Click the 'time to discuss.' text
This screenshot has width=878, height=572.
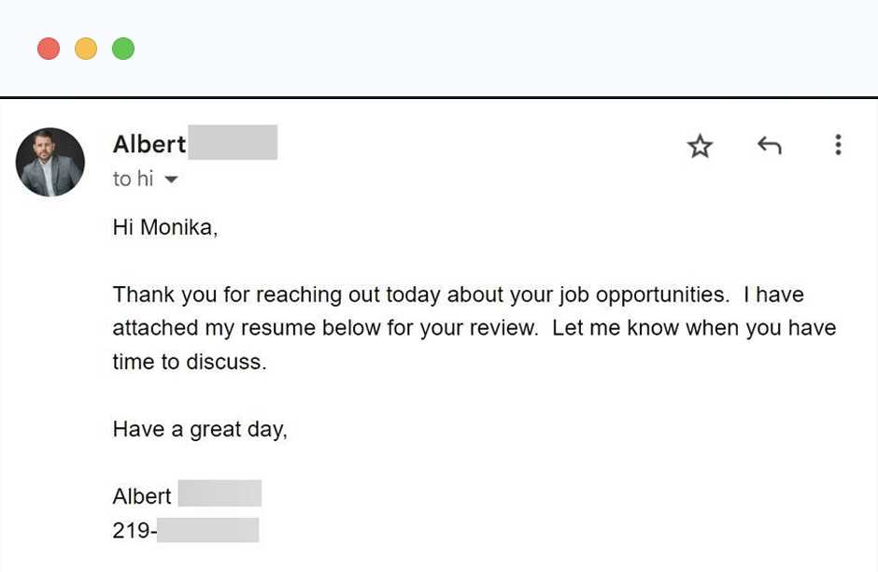point(190,362)
